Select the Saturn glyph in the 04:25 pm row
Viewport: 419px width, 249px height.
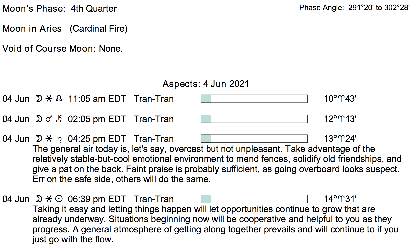[59, 139]
